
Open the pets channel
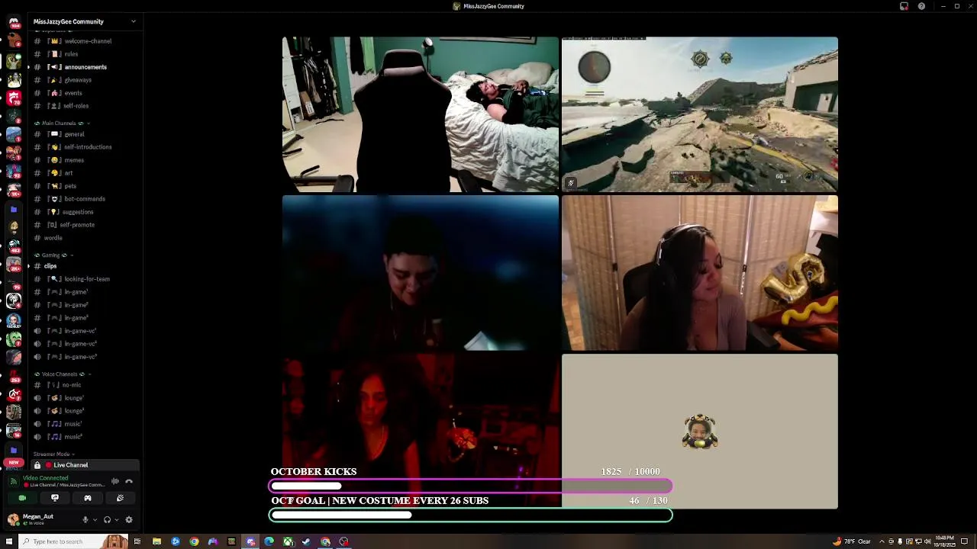[x=85, y=186]
